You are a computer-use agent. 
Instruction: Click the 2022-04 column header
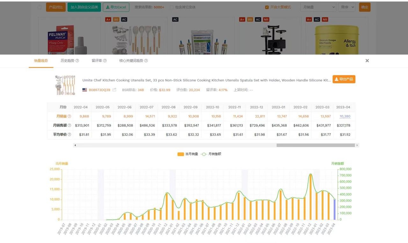81,107
